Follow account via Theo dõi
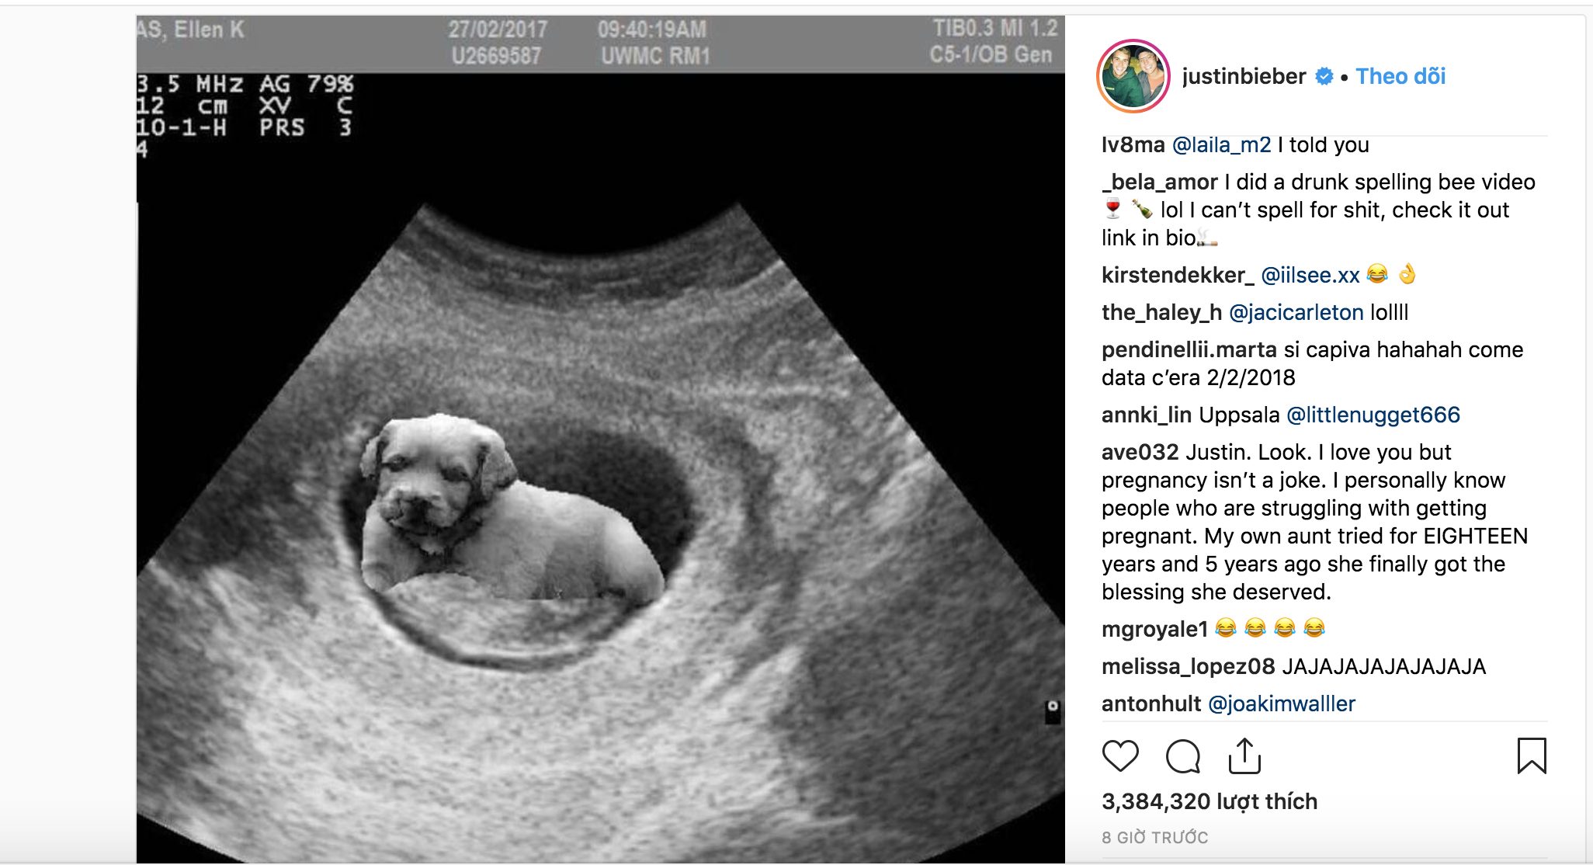This screenshot has width=1593, height=865. click(x=1400, y=76)
